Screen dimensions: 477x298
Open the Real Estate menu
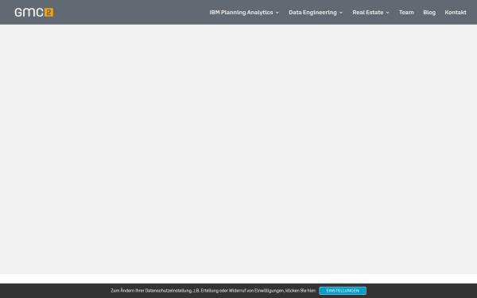368,13
